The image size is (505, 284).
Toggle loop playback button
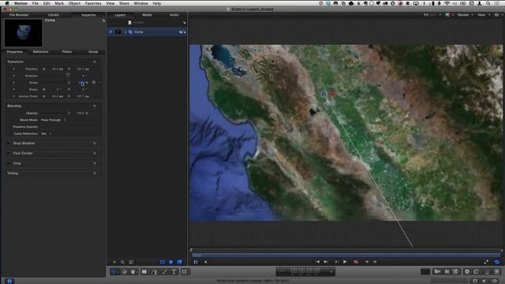click(x=496, y=262)
